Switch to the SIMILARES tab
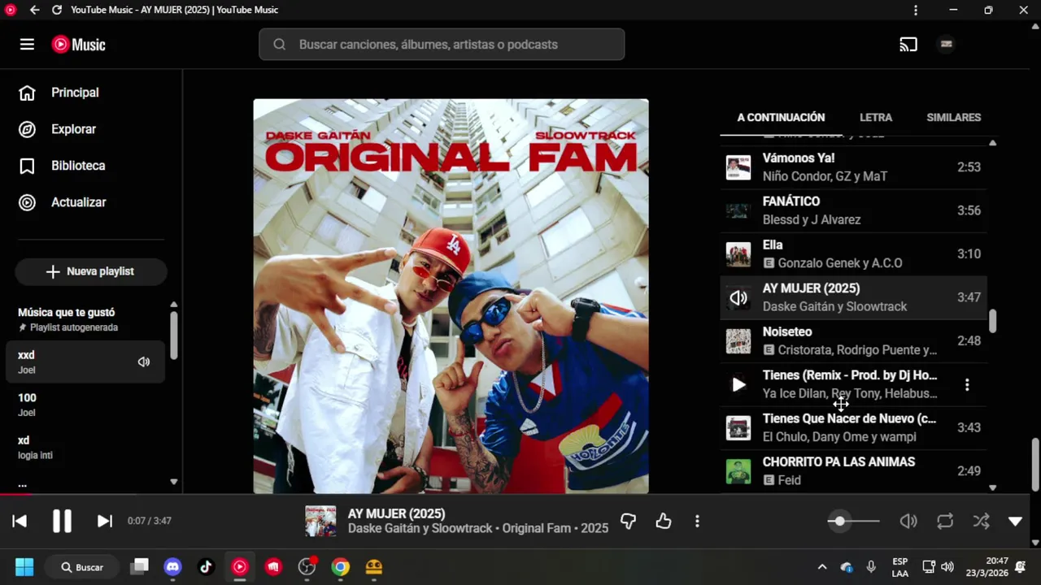 [953, 117]
